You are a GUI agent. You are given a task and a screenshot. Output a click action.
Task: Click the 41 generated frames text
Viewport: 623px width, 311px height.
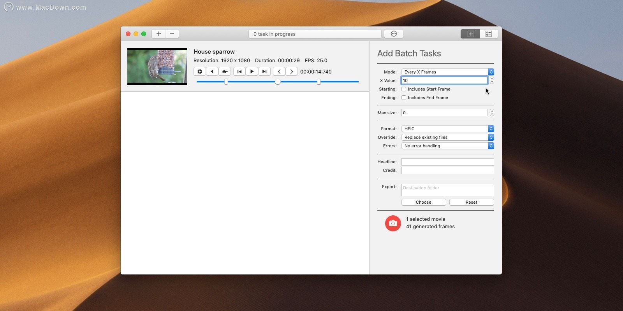coord(430,226)
